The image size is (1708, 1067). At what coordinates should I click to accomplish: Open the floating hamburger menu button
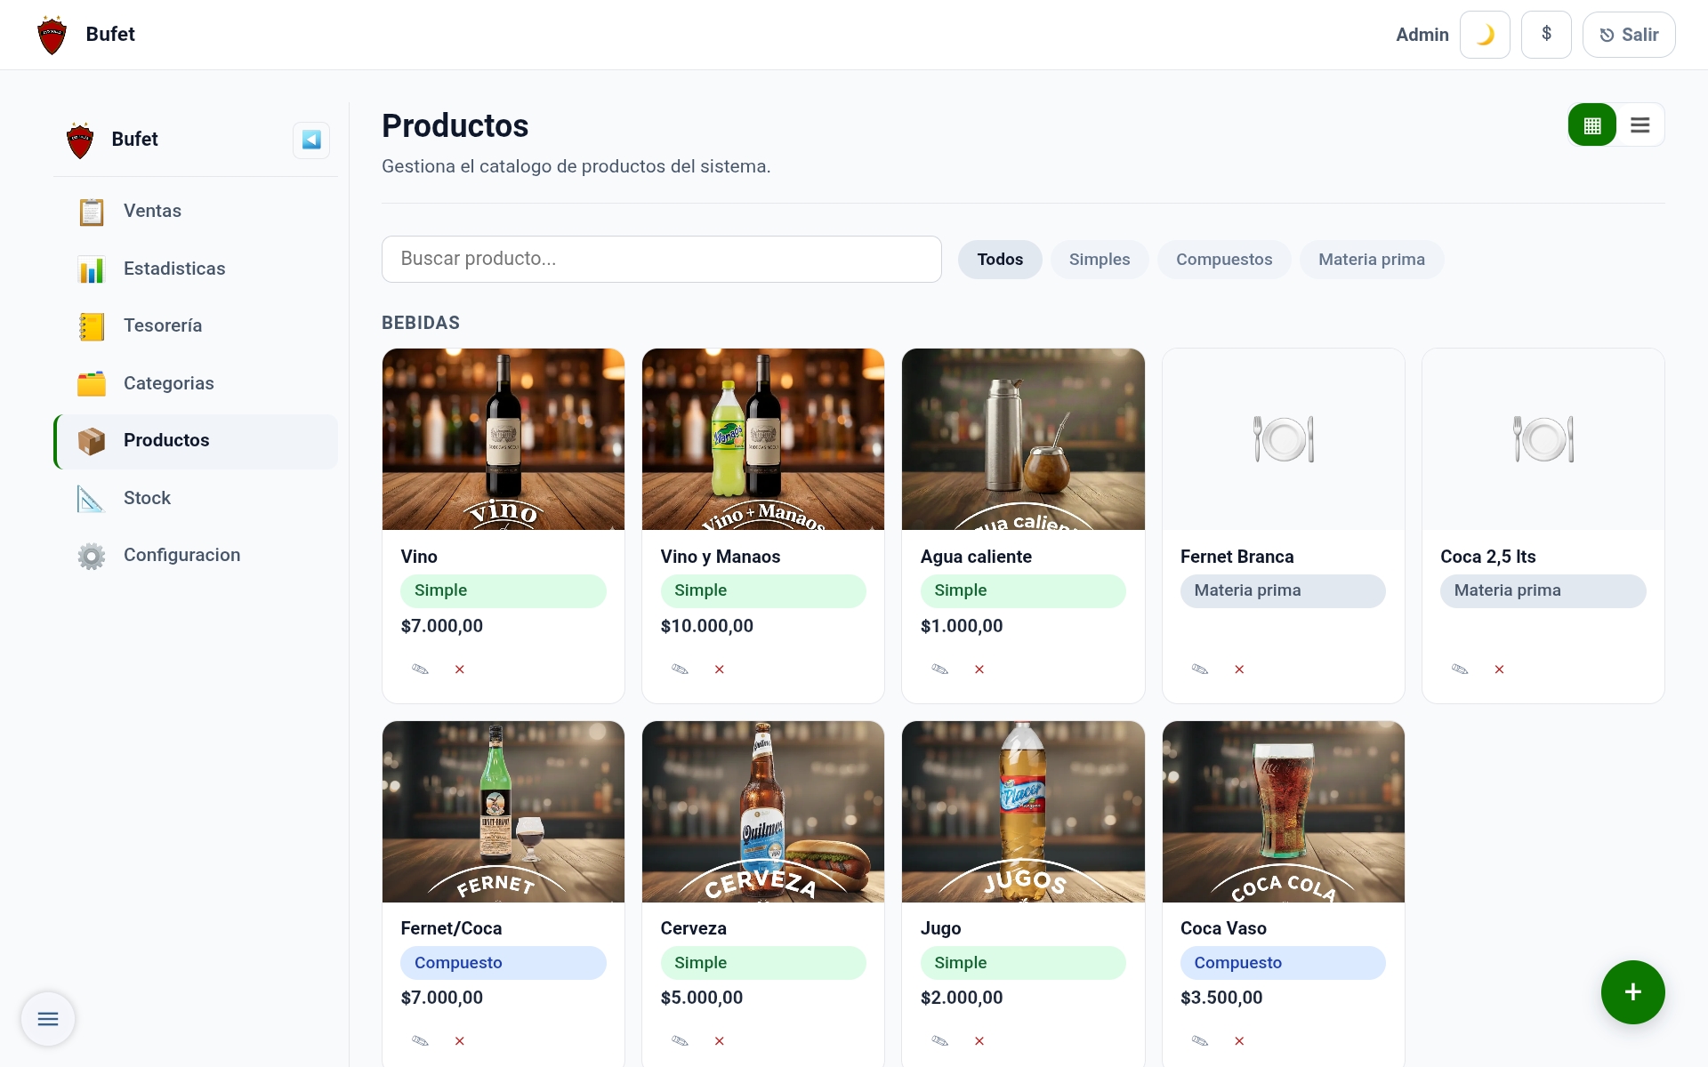pos(48,1019)
